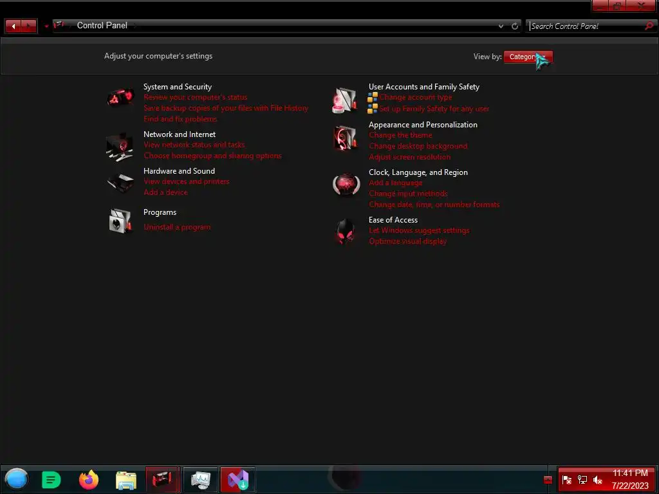This screenshot has width=659, height=494.
Task: Click the back navigation arrow
Action: pyautogui.click(x=14, y=26)
